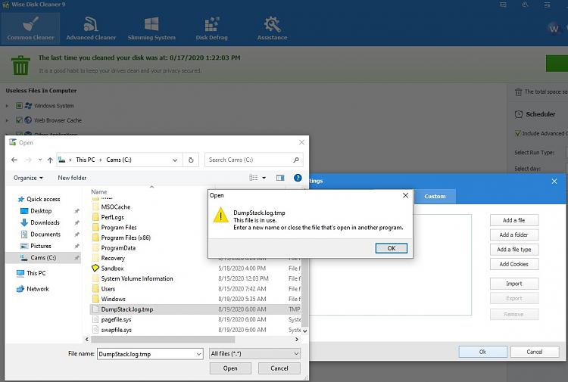Click OK in the file in use message

[392, 248]
